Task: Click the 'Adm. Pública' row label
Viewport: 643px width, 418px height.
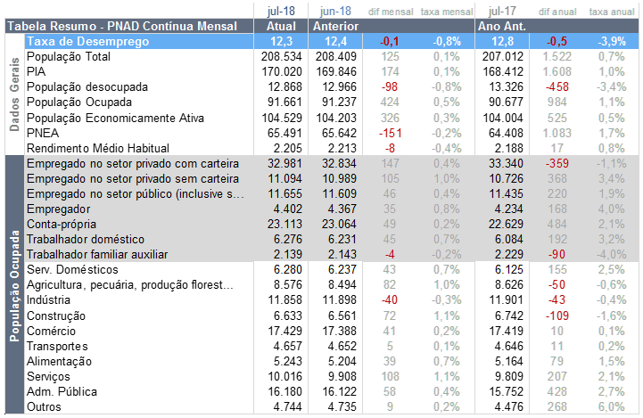Action: (62, 392)
